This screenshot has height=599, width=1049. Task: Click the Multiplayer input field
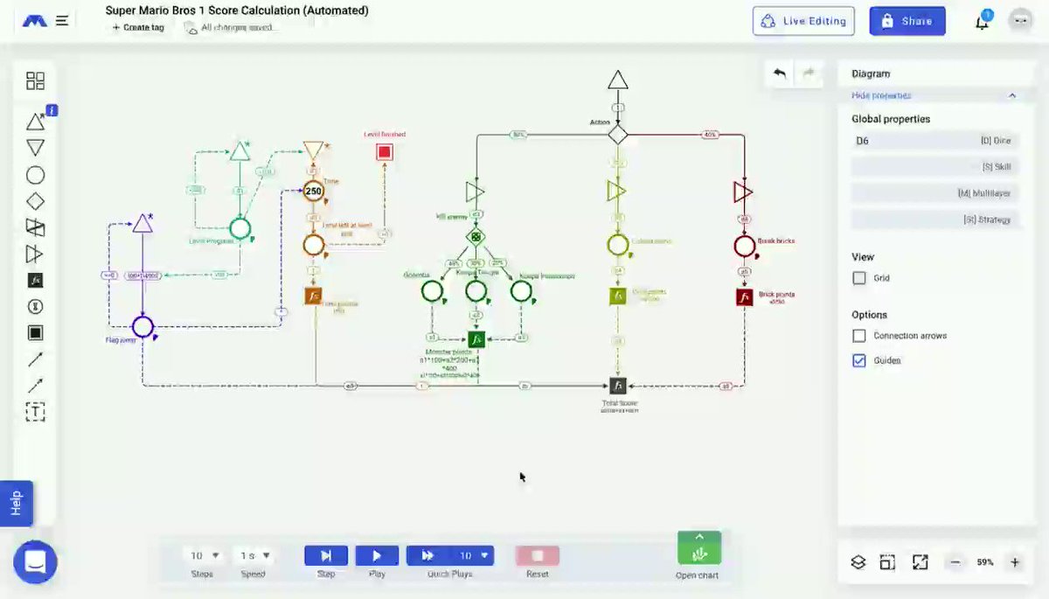point(934,193)
